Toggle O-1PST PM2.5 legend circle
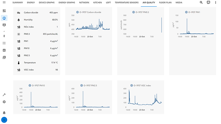This screenshot has height=124, width=221. coord(81,85)
